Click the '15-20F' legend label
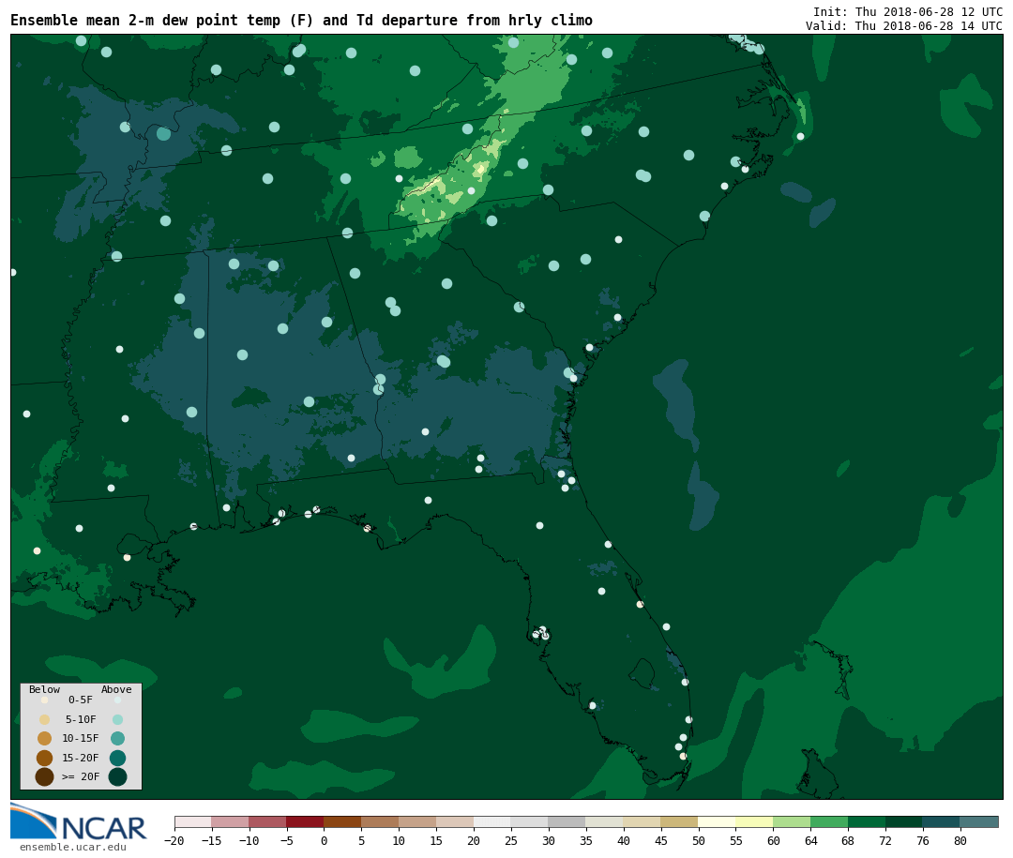This screenshot has width=1013, height=858. (81, 758)
